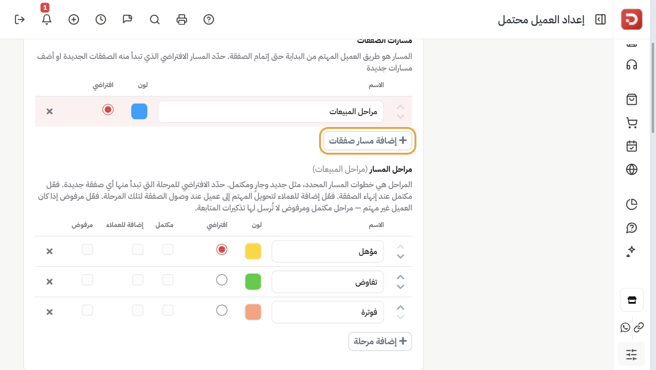Check إضافة للعملاء for the فوترة stage
The width and height of the screenshot is (656, 370).
(137, 310)
